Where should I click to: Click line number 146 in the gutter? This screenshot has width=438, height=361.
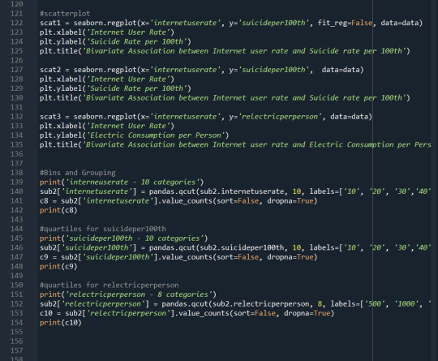click(16, 248)
